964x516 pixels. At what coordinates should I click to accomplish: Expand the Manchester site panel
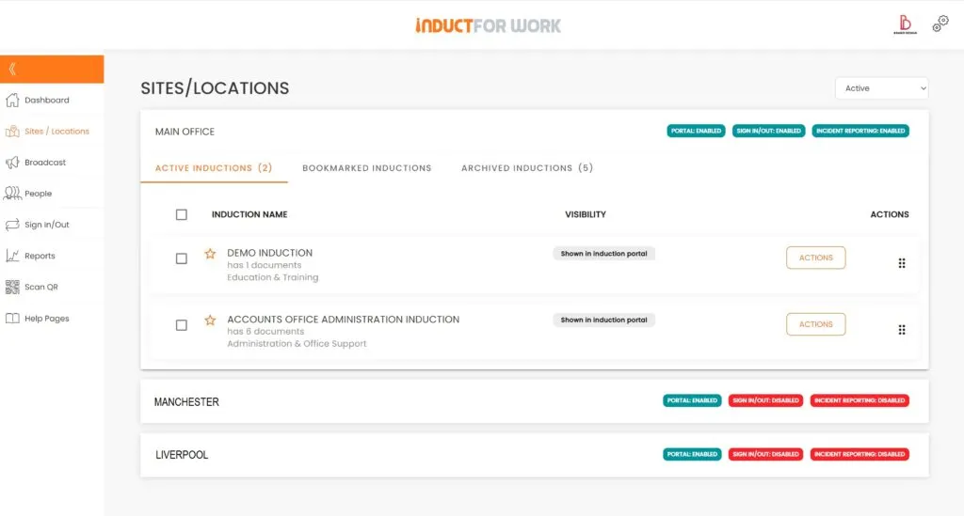[x=535, y=401]
